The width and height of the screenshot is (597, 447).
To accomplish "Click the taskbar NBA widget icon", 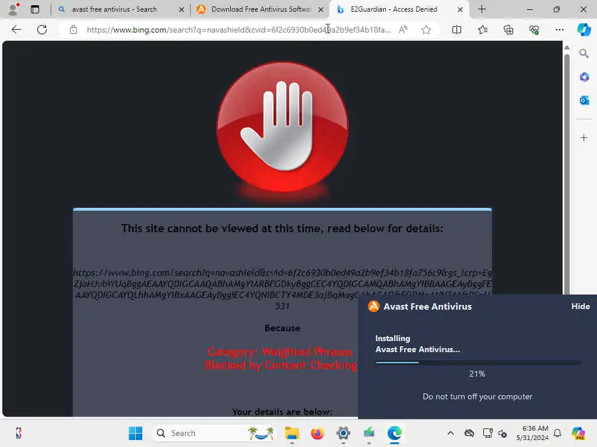I will coord(18,433).
